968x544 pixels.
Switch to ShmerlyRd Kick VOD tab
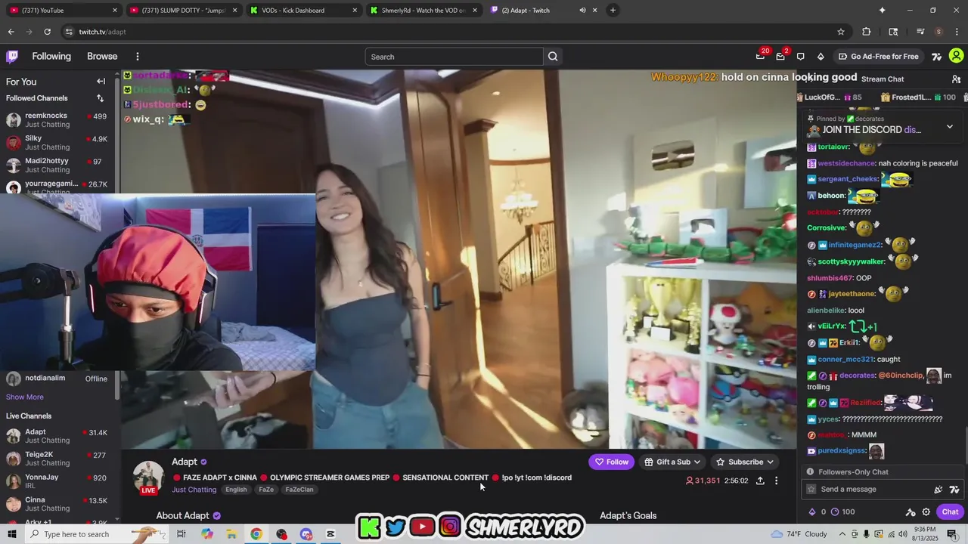423,10
